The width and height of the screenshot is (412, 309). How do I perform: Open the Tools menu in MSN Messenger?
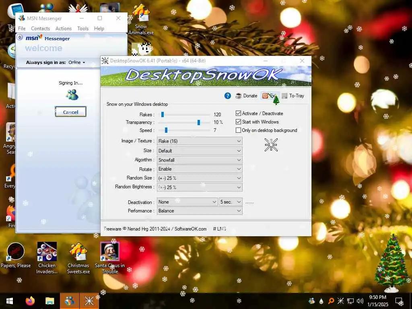[83, 29]
